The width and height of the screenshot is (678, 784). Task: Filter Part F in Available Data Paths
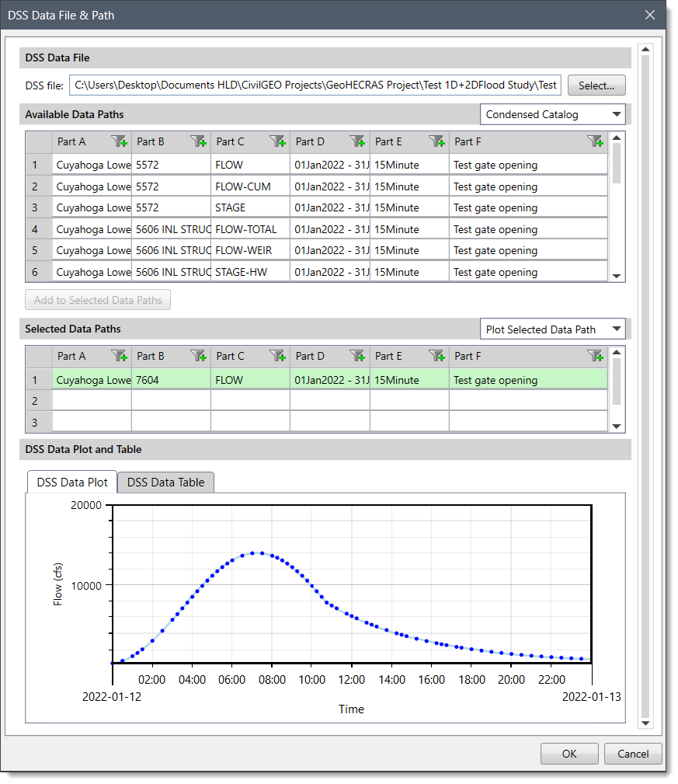595,141
